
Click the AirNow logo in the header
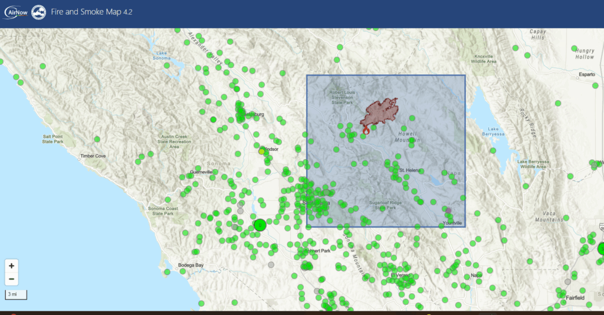[14, 13]
